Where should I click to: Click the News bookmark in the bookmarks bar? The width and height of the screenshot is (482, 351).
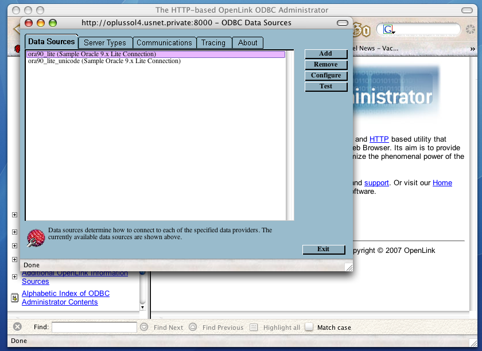[x=376, y=48]
